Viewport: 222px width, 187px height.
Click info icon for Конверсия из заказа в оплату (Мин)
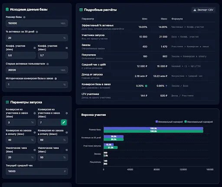tap(35, 132)
